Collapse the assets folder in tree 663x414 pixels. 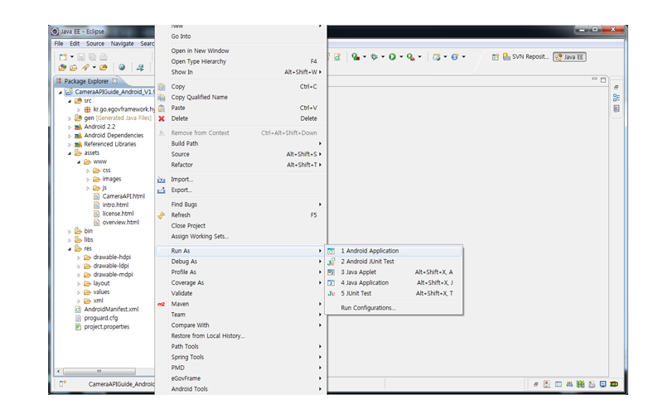[x=70, y=153]
